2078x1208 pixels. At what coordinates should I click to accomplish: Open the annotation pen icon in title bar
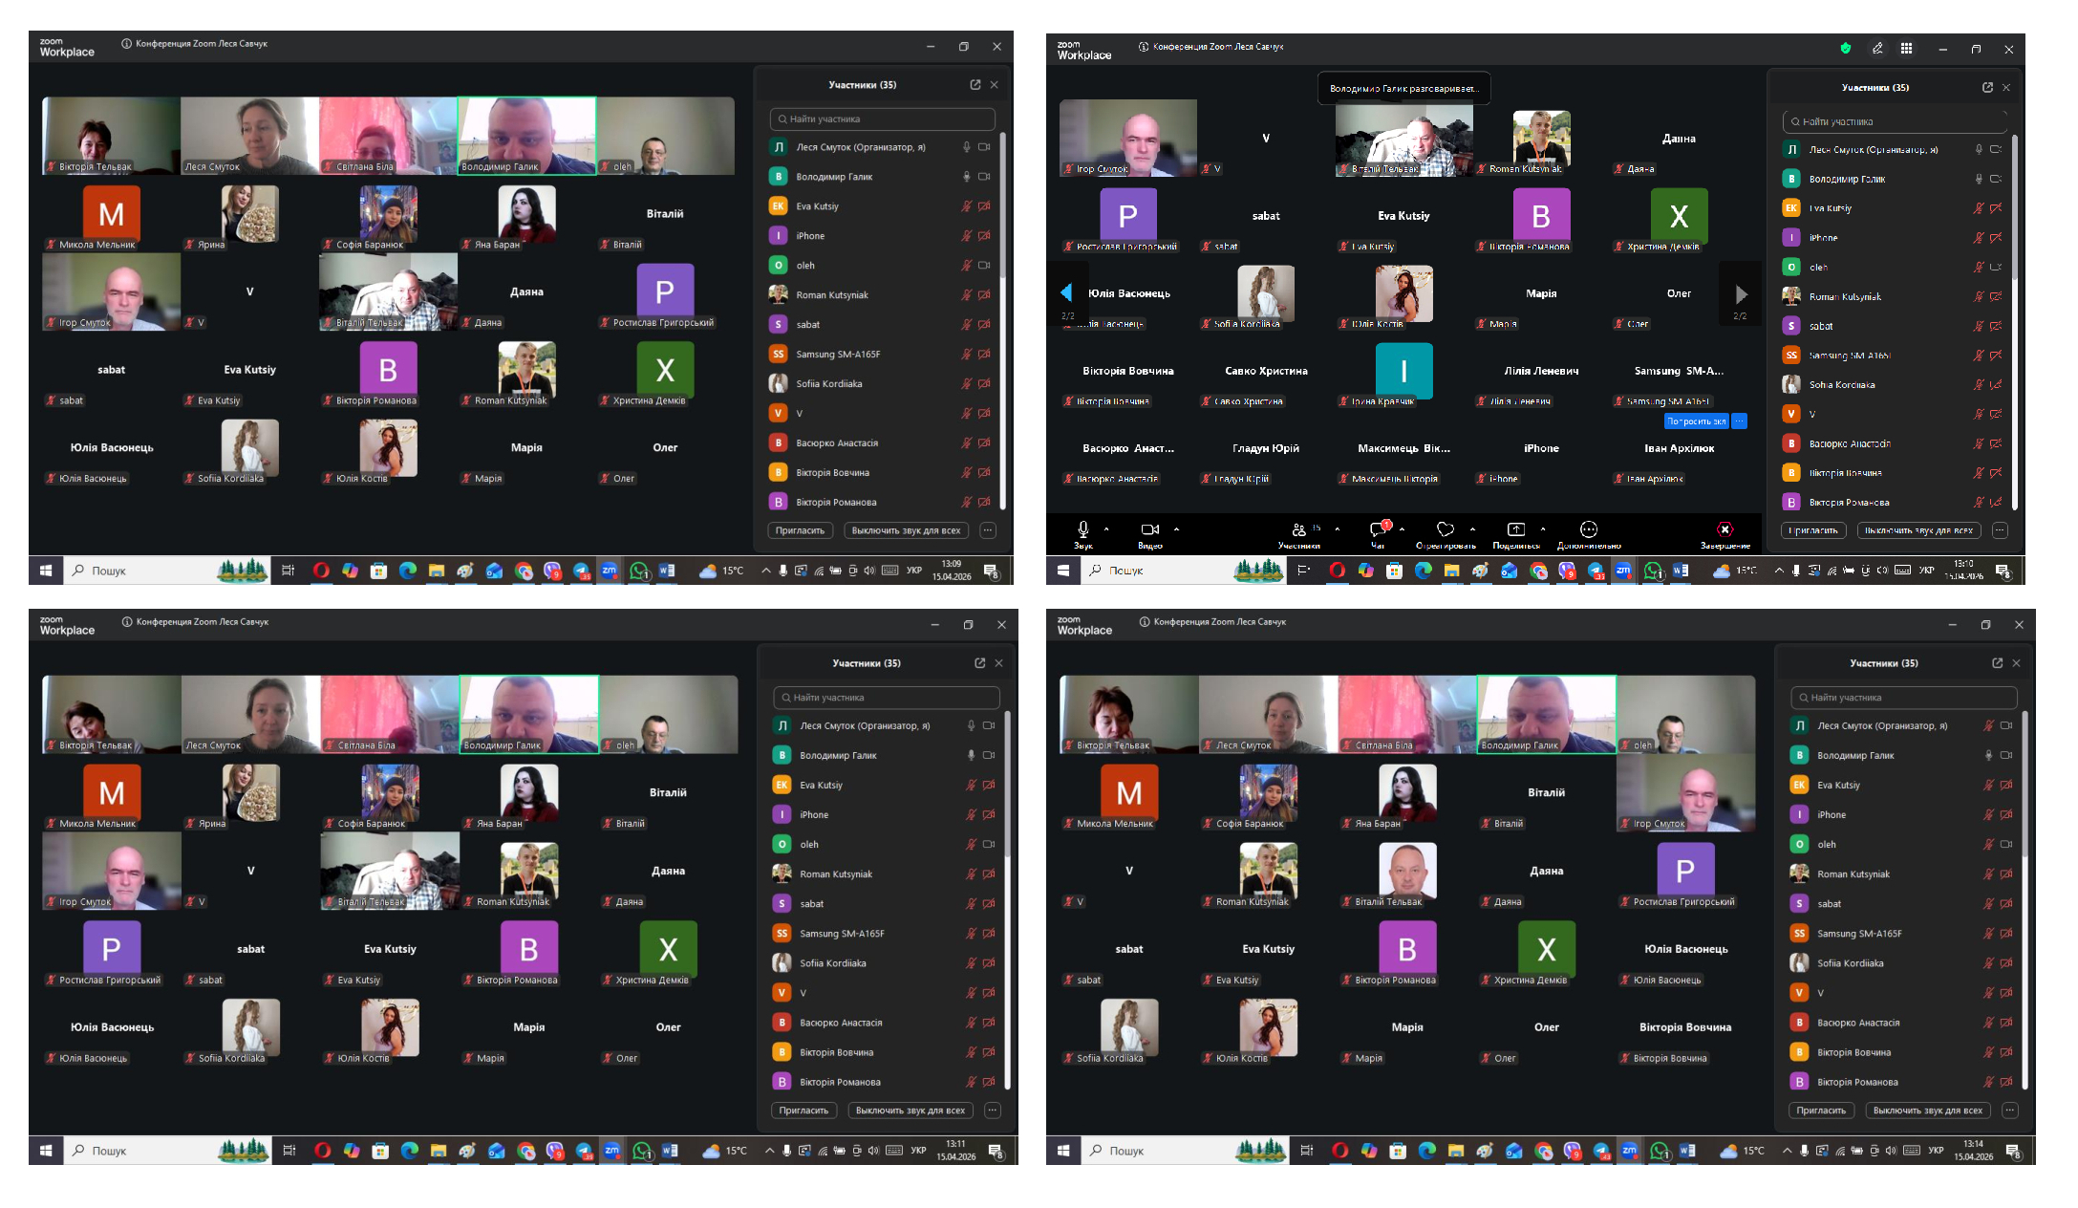tap(1877, 48)
